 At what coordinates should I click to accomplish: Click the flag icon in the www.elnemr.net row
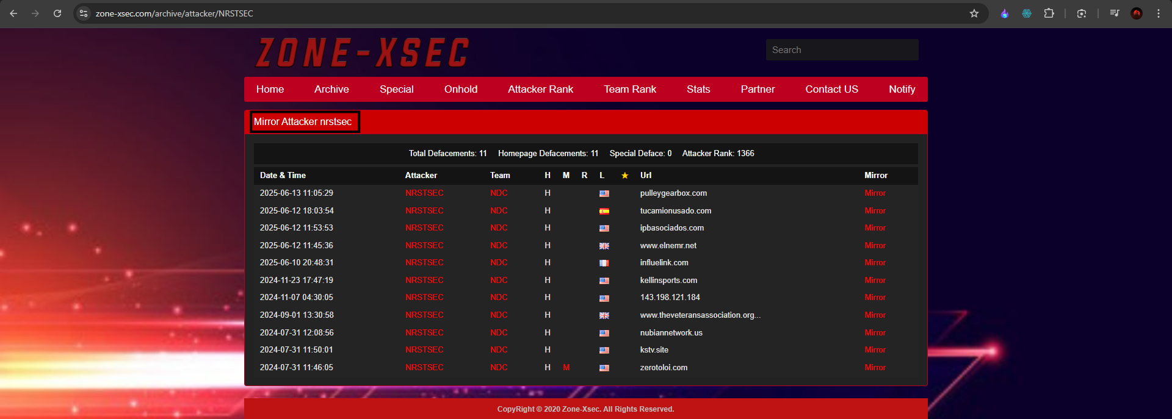click(604, 246)
